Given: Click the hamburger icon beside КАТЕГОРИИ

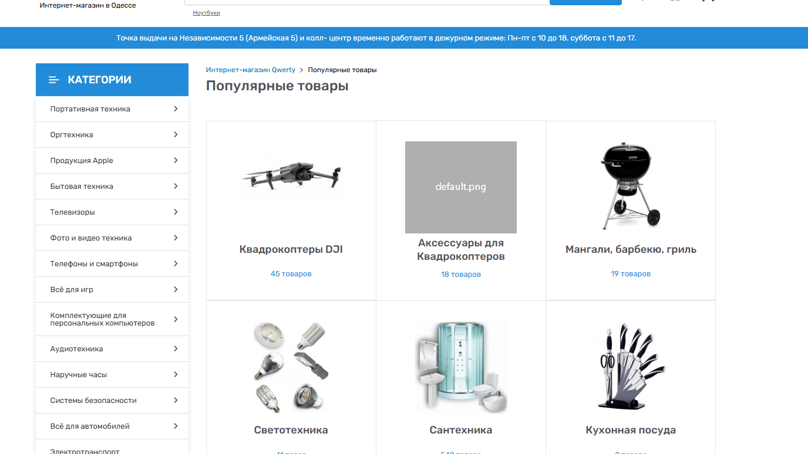Looking at the screenshot, I should tap(54, 80).
